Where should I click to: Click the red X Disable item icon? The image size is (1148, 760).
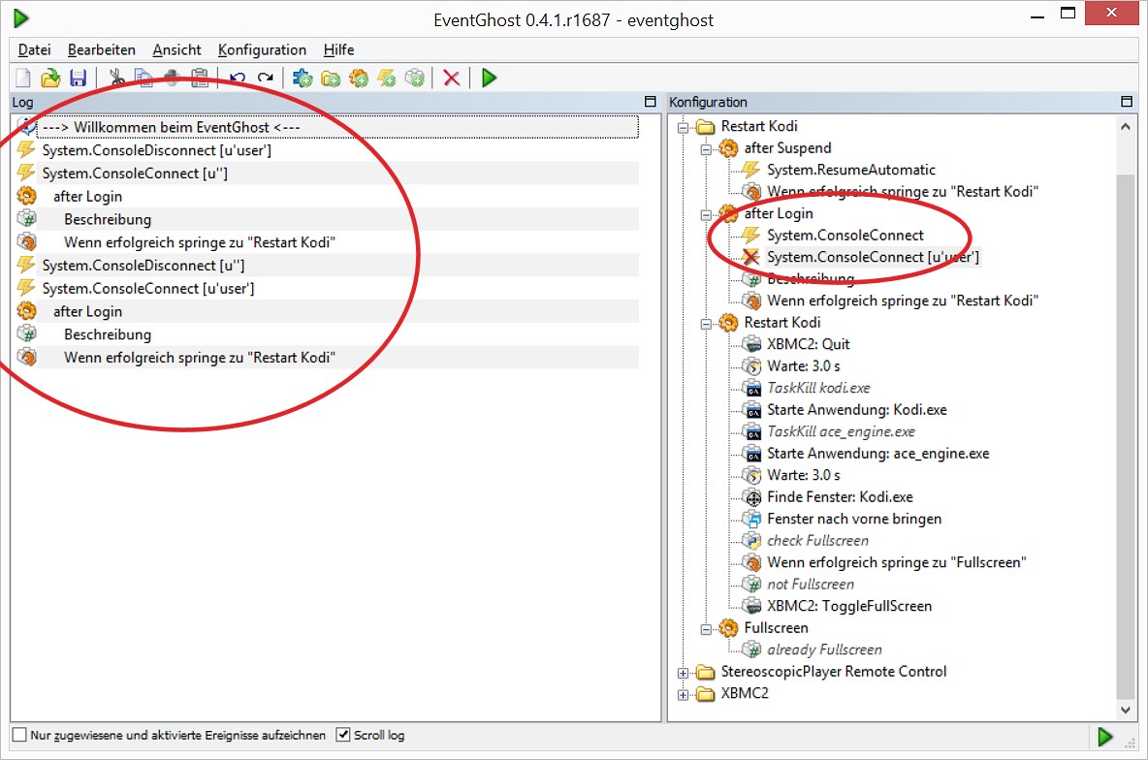452,78
